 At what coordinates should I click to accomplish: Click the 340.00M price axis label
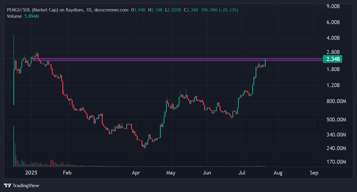[336, 135]
